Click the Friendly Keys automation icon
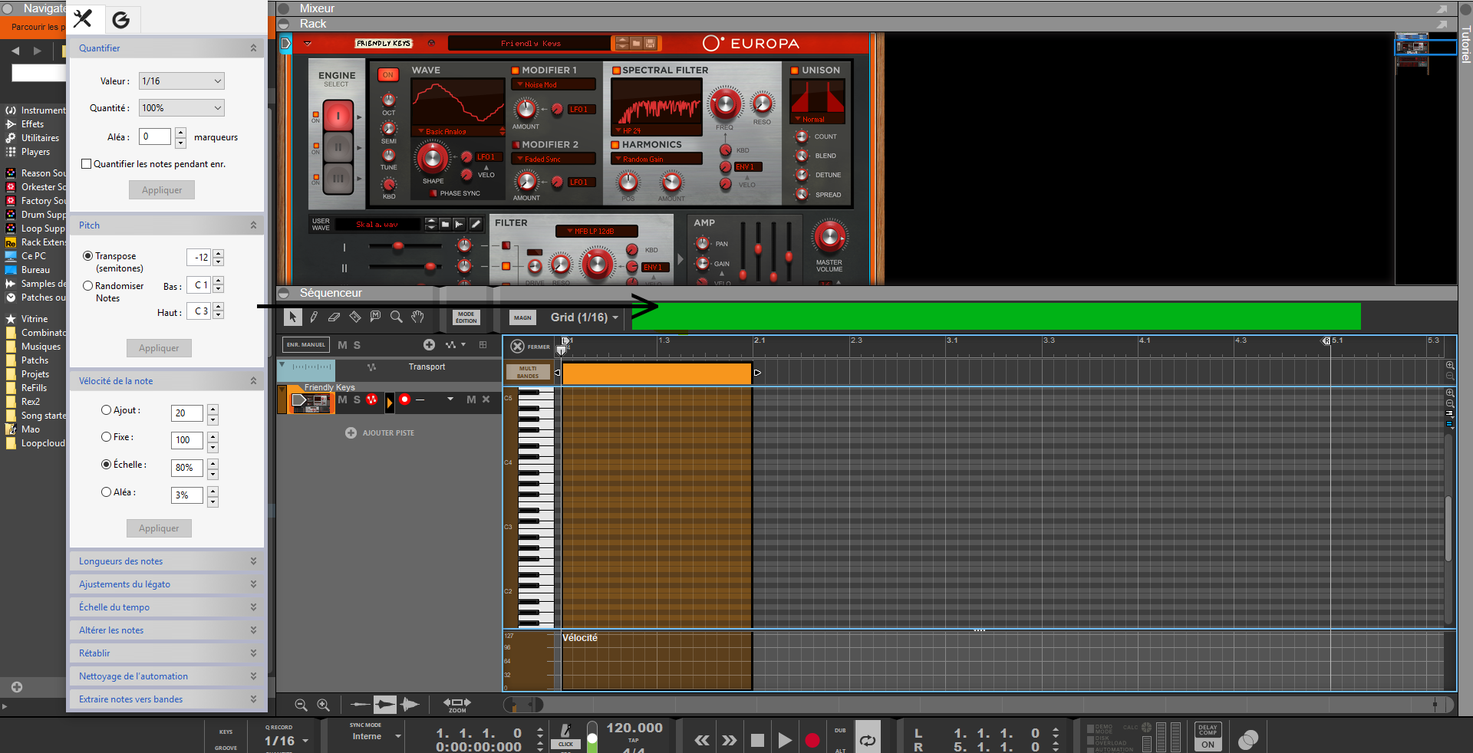Screen dimensions: 1473x753 [x=372, y=400]
